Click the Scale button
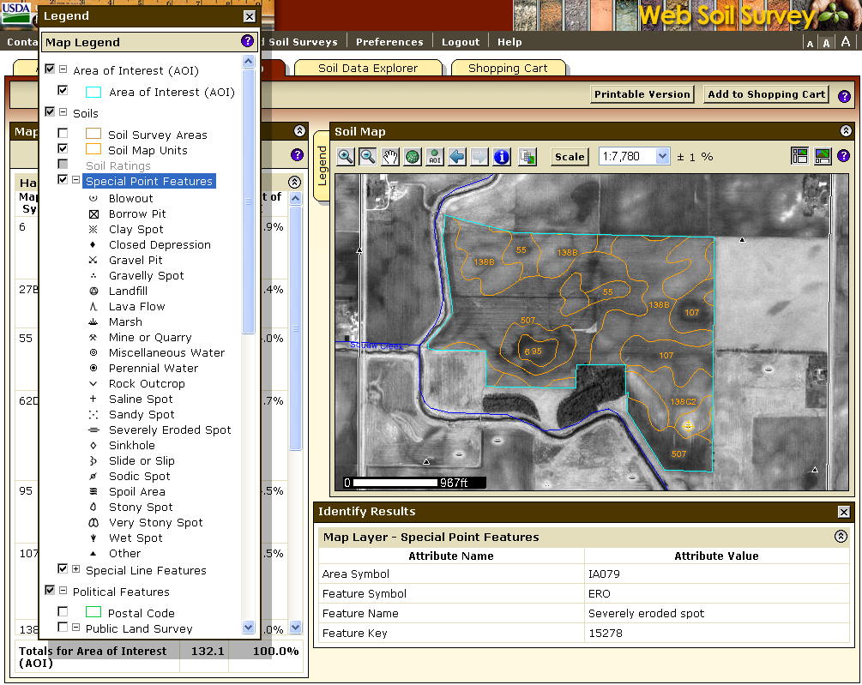 pos(570,157)
